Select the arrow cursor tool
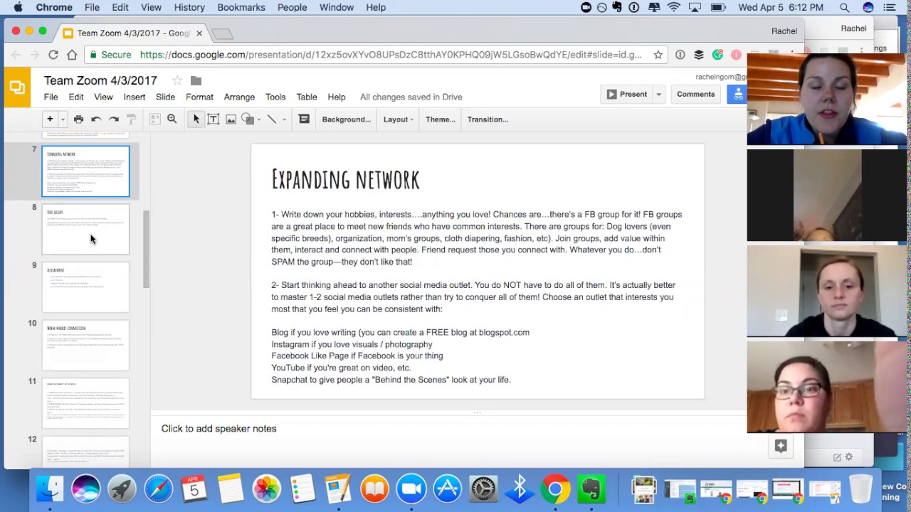 tap(196, 119)
